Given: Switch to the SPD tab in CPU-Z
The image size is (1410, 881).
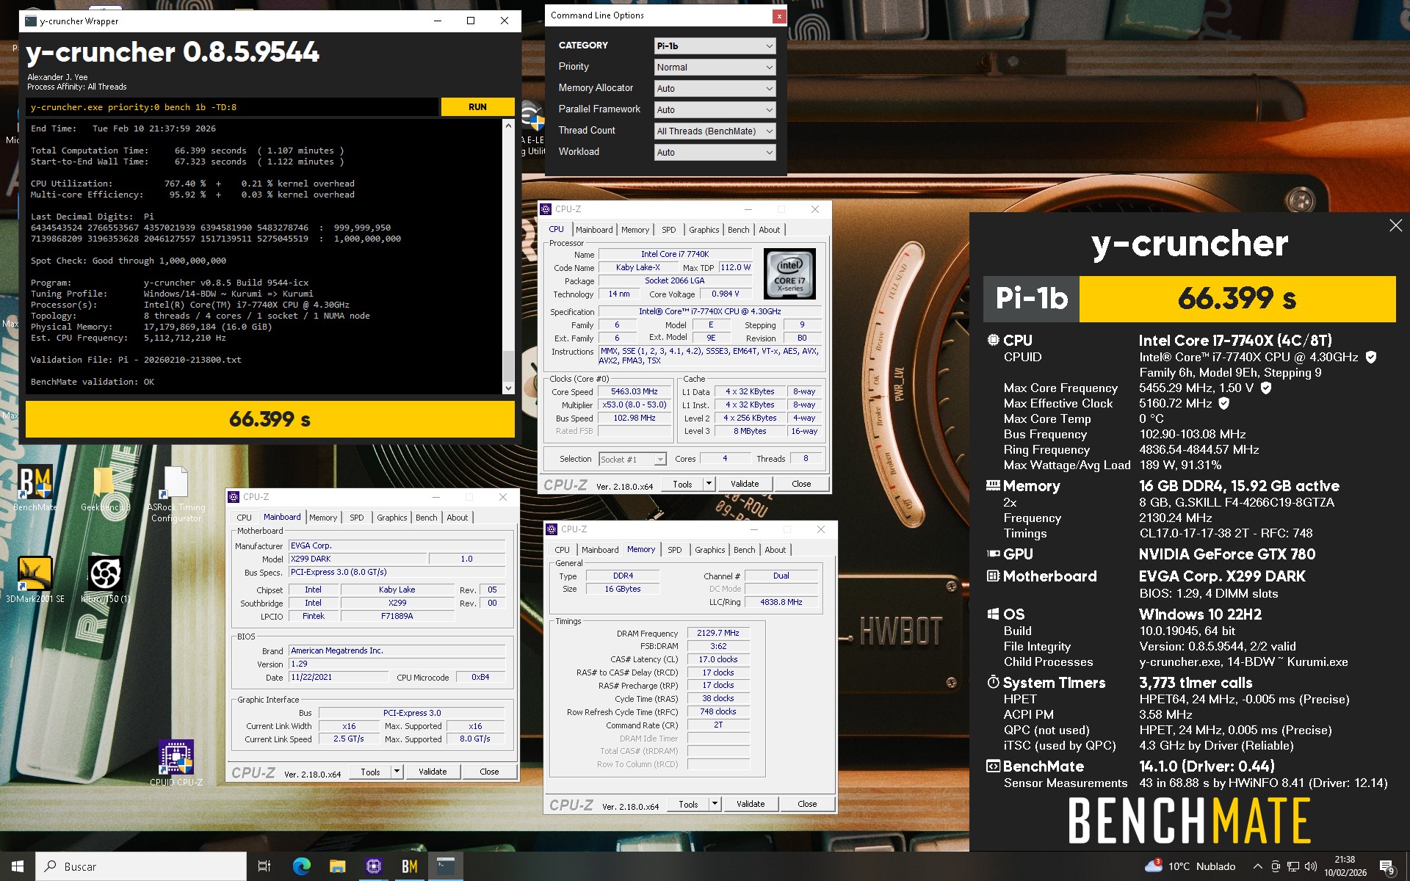Looking at the screenshot, I should (x=668, y=230).
